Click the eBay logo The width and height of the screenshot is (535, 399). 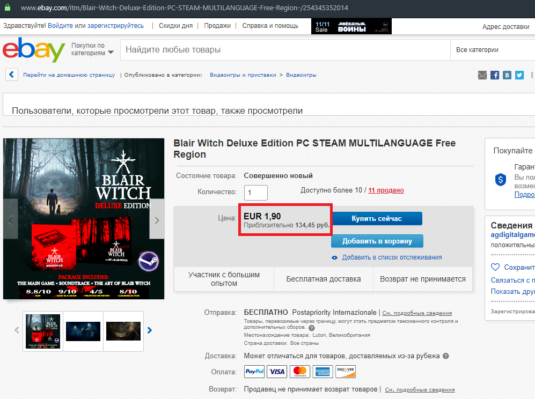point(34,49)
